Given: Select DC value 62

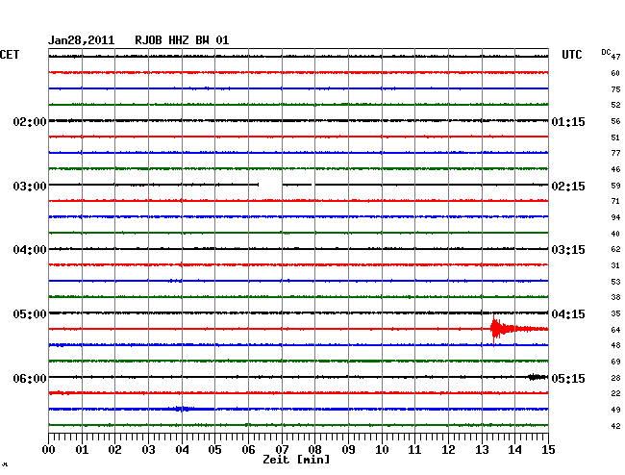Looking at the screenshot, I should pos(615,249).
